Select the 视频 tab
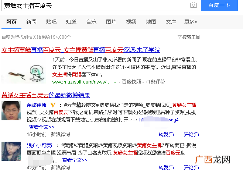Screen dimensions: 243x170 [x=131, y=22]
